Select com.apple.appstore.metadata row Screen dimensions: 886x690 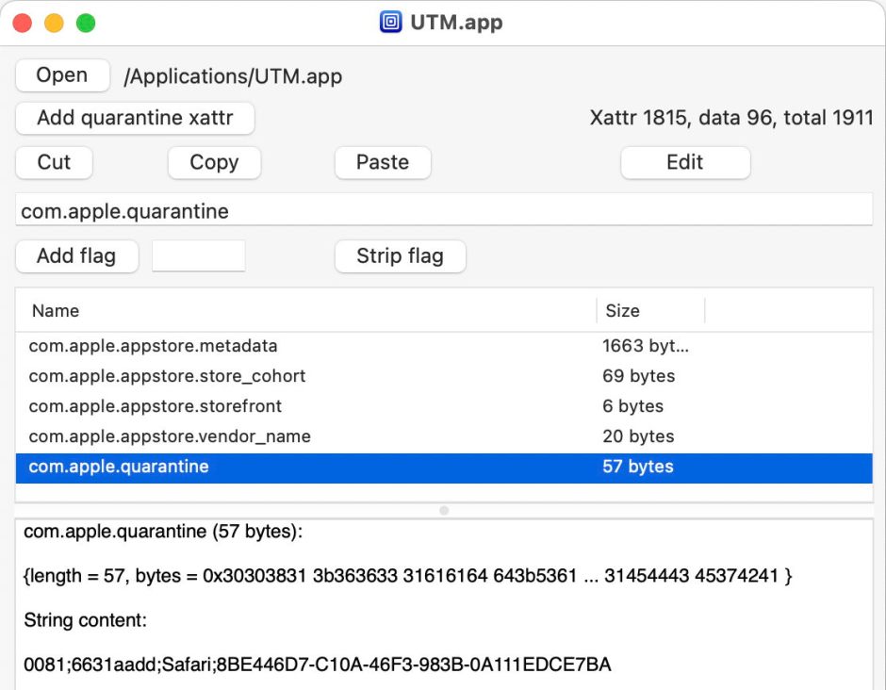444,346
